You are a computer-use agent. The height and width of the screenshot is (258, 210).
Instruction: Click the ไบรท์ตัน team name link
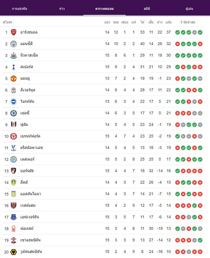click(27, 101)
